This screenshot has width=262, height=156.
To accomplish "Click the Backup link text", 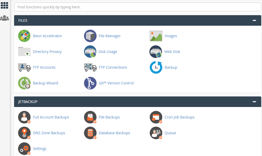I will pos(171,67).
